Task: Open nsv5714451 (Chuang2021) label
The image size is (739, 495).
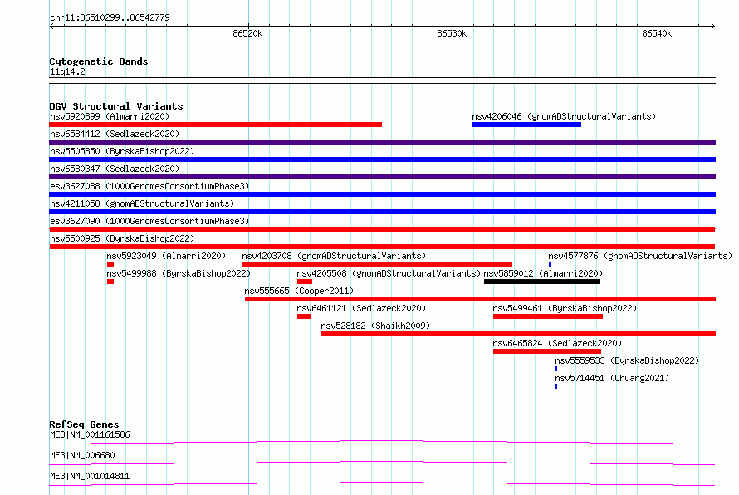Action: tap(612, 378)
